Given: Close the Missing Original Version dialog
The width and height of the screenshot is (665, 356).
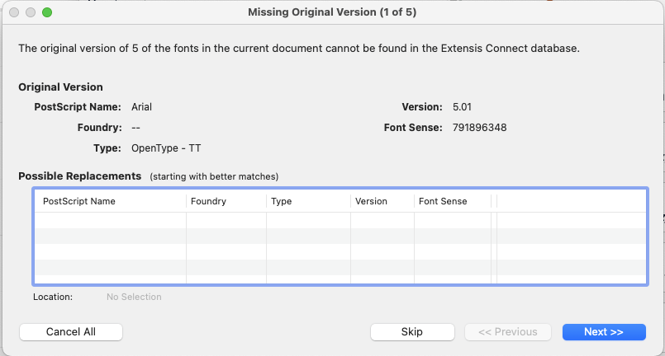Looking at the screenshot, I should [x=14, y=12].
